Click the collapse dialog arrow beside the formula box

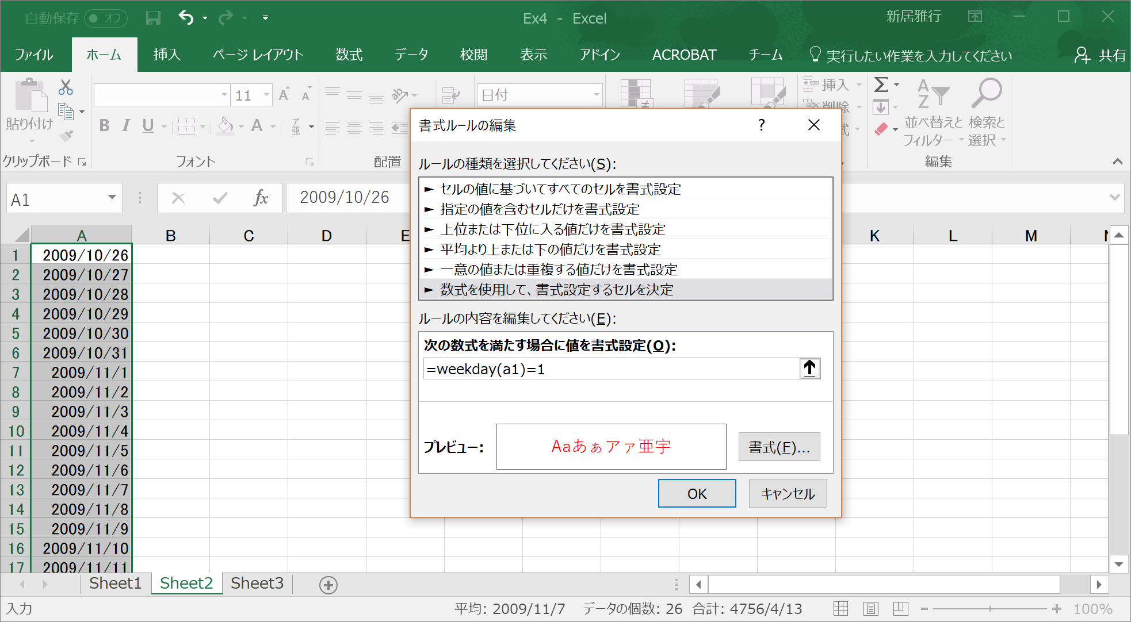[810, 368]
